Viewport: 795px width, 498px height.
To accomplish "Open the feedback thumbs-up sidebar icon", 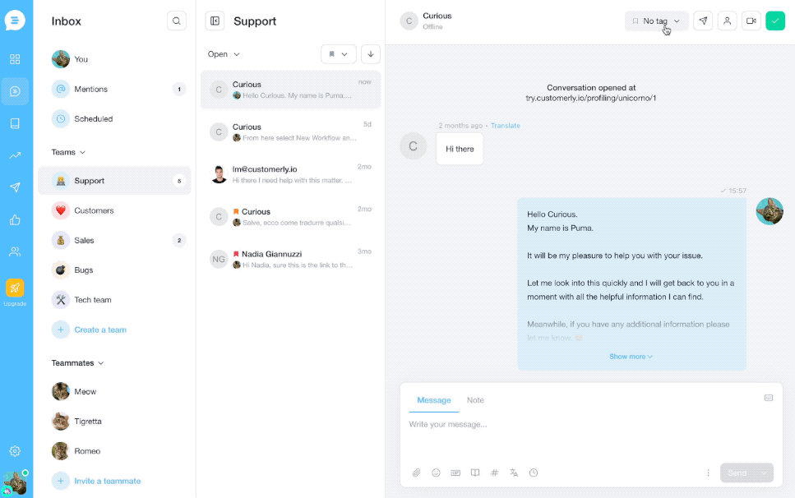I will (15, 220).
